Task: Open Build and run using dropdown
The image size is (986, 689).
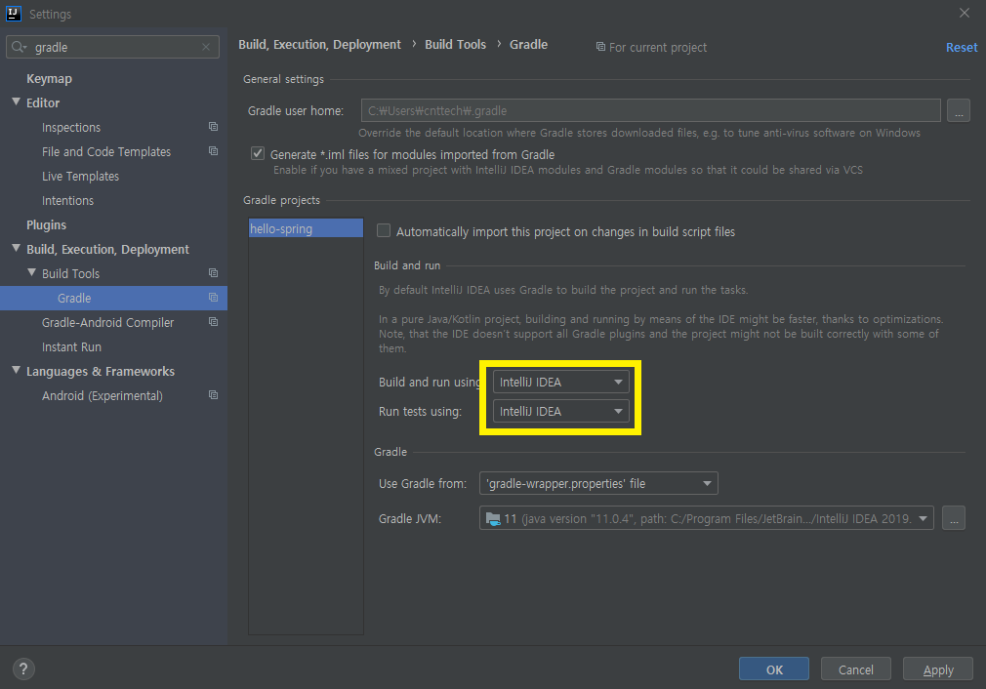Action: click(560, 383)
